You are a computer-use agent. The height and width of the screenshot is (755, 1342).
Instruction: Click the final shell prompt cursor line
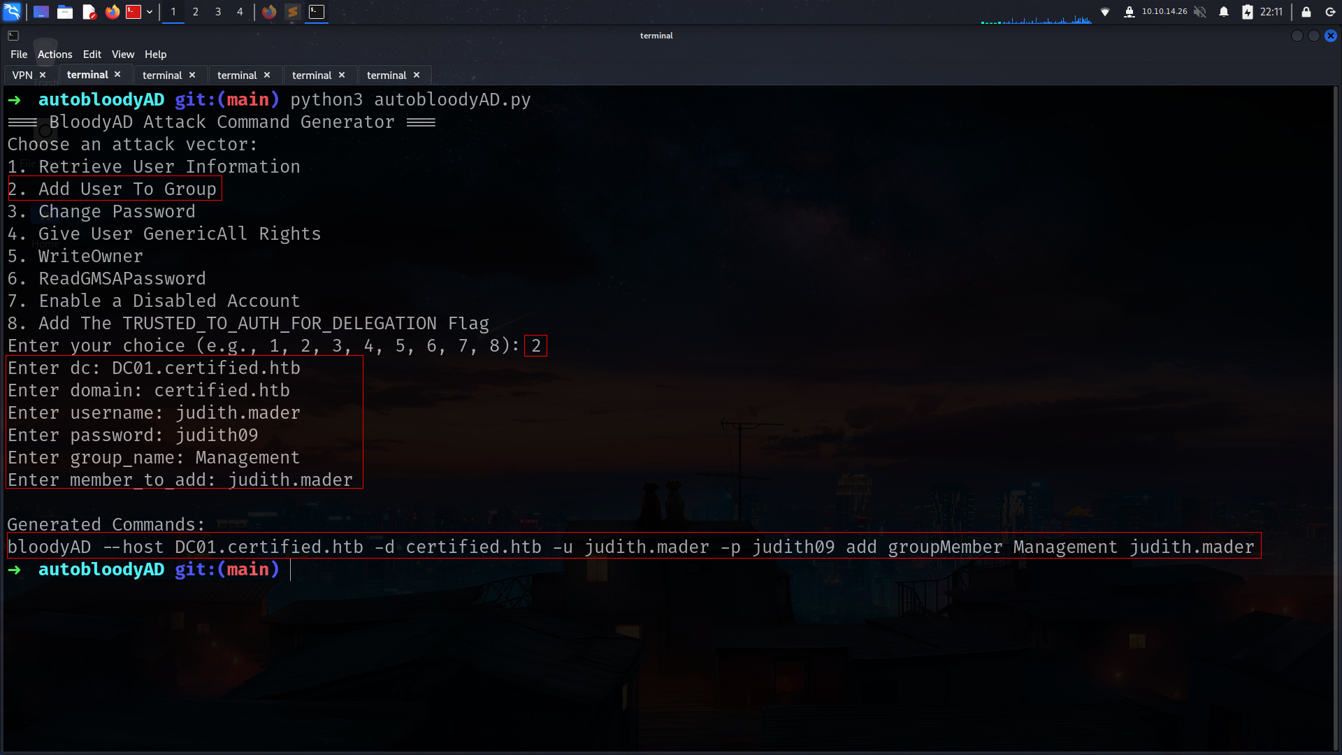point(149,570)
